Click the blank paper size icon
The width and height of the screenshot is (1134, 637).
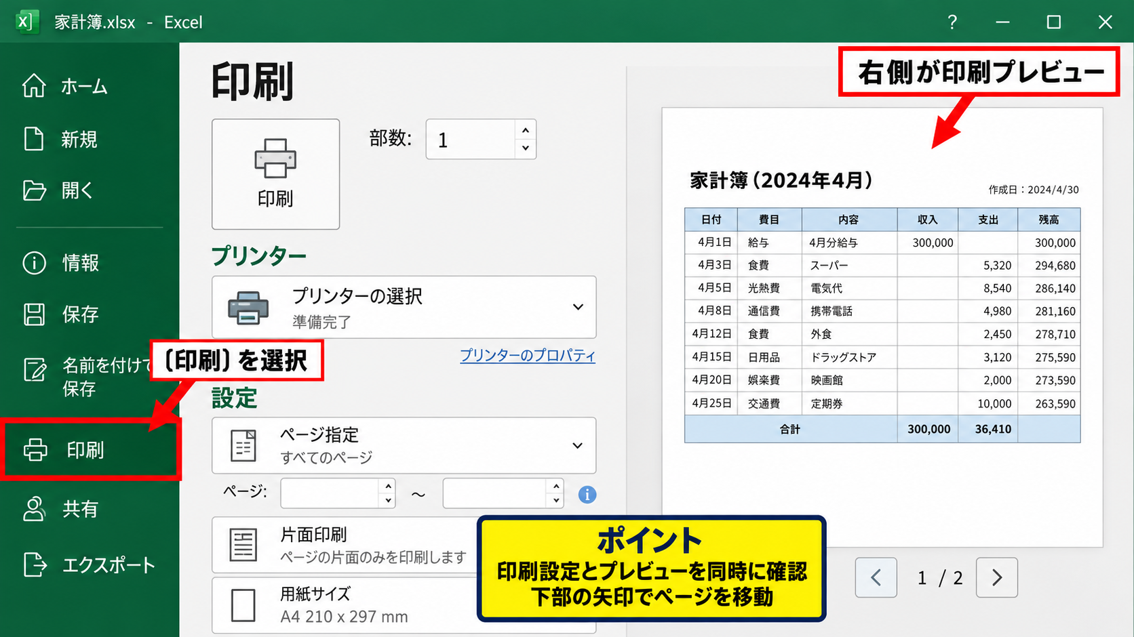pyautogui.click(x=243, y=605)
